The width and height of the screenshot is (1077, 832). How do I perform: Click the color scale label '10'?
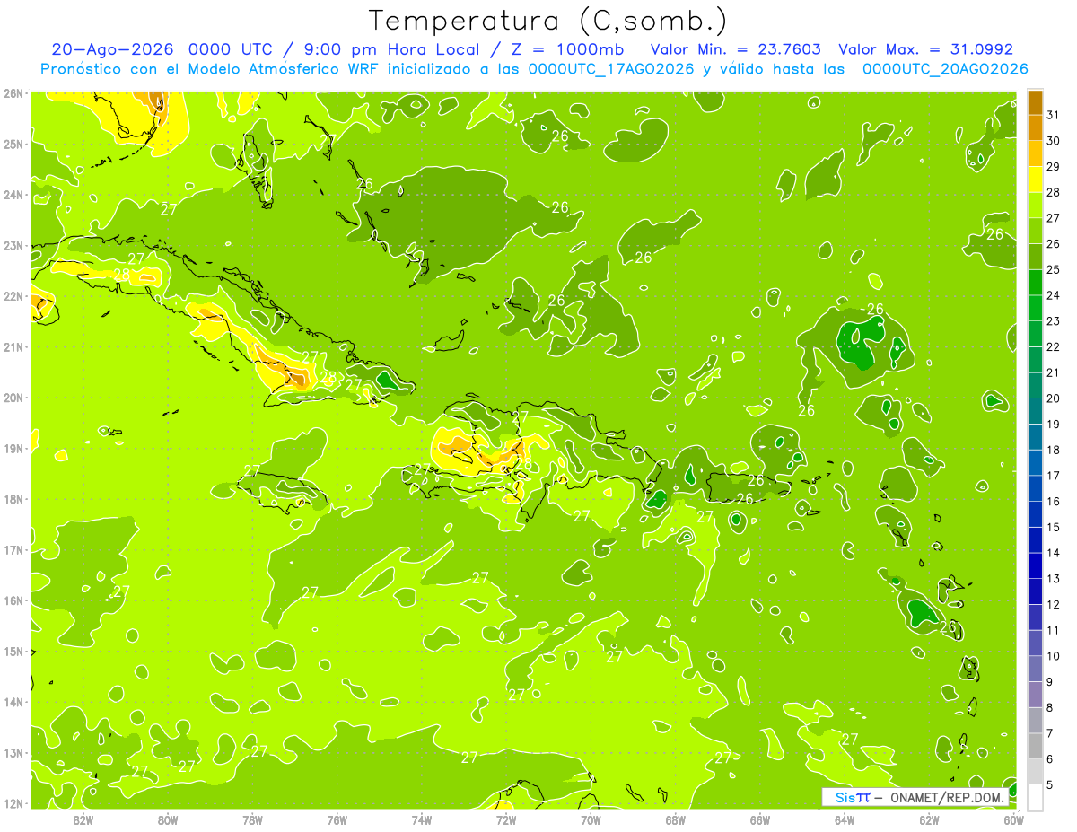coord(1054,656)
